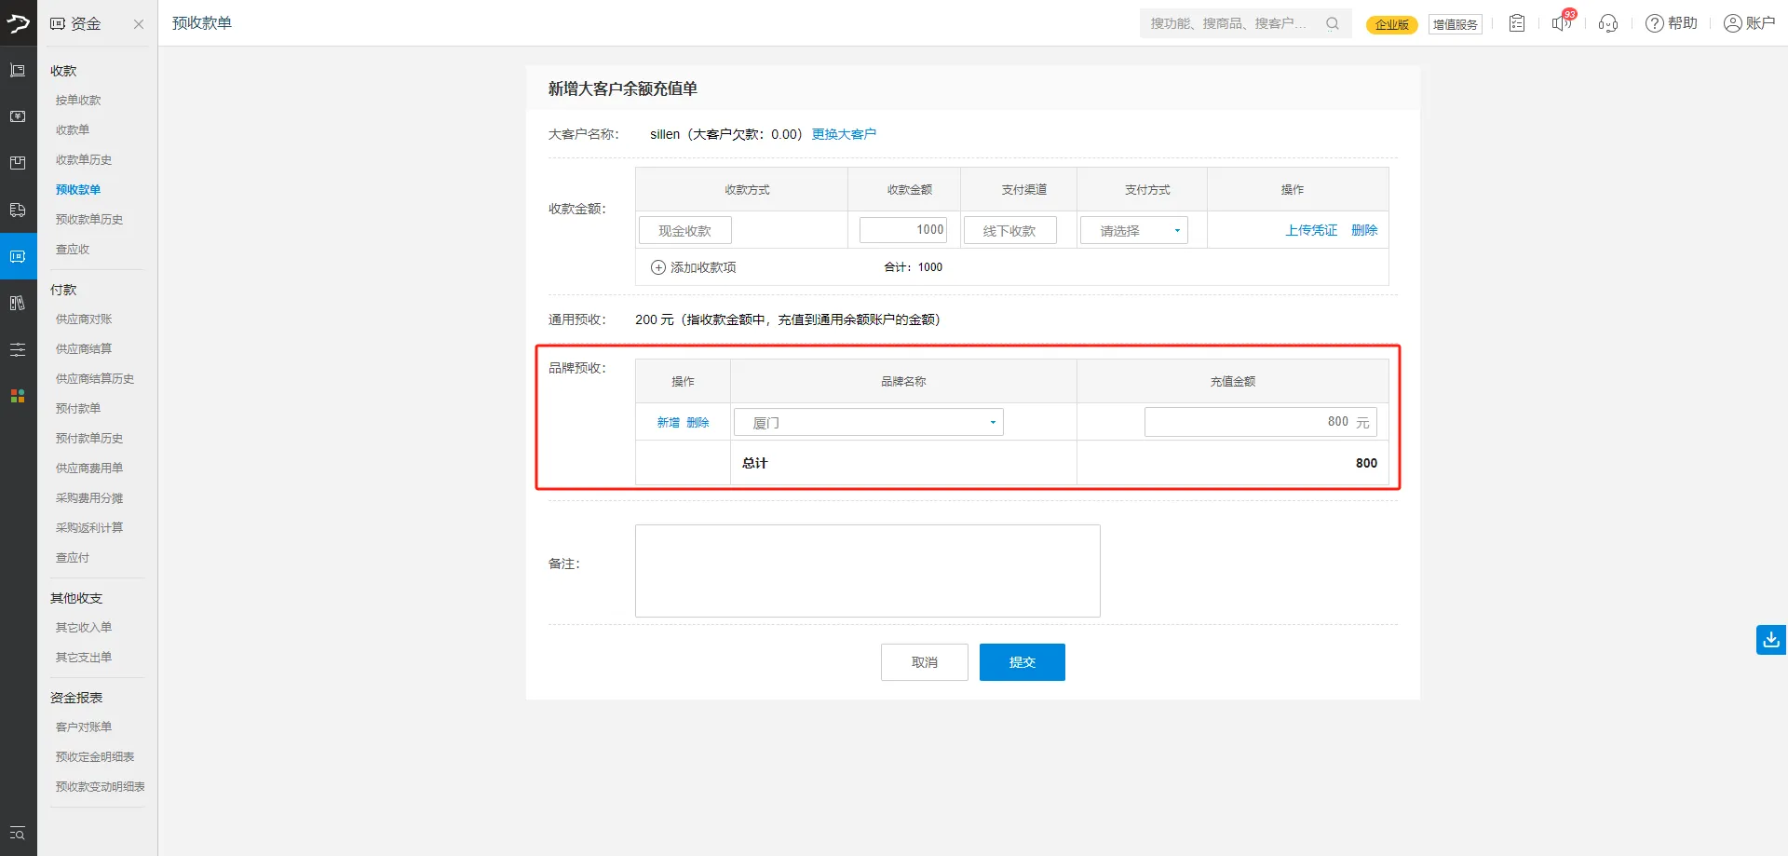1788x856 pixels.
Task: Close the 资金 sidebar panel
Action: click(x=139, y=24)
